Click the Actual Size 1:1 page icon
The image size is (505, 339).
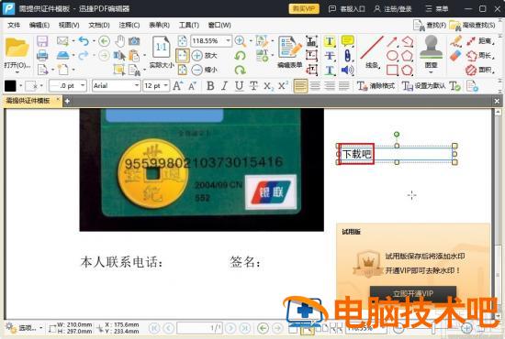pos(161,47)
